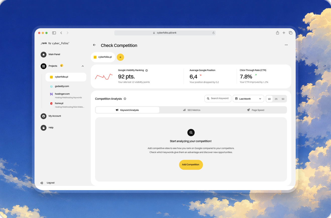Click the My Account user icon

point(43,116)
